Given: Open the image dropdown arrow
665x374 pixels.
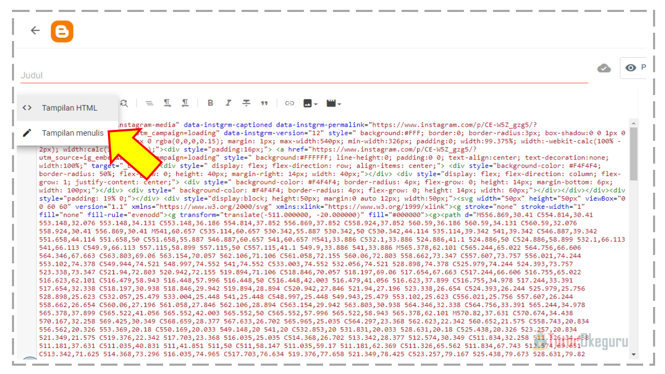Looking at the screenshot, I should coord(315,104).
